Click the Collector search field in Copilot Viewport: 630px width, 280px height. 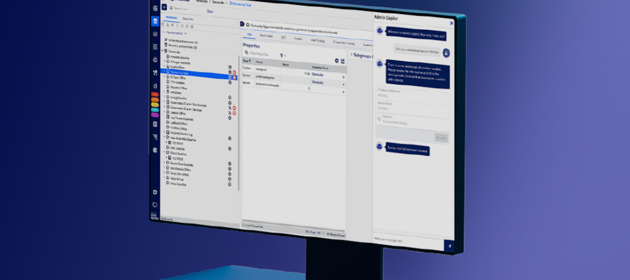[412, 121]
